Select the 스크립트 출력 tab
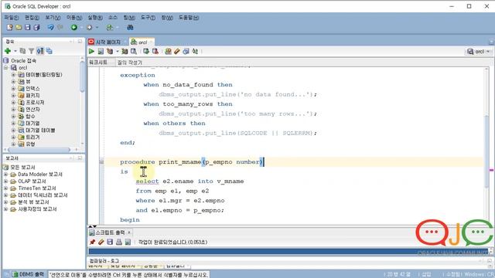Viewport: 495px width, 278px height. 111,232
